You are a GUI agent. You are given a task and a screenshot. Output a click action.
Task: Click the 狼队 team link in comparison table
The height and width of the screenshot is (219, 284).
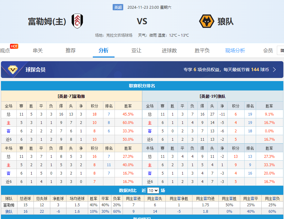pyautogui.click(x=9, y=212)
